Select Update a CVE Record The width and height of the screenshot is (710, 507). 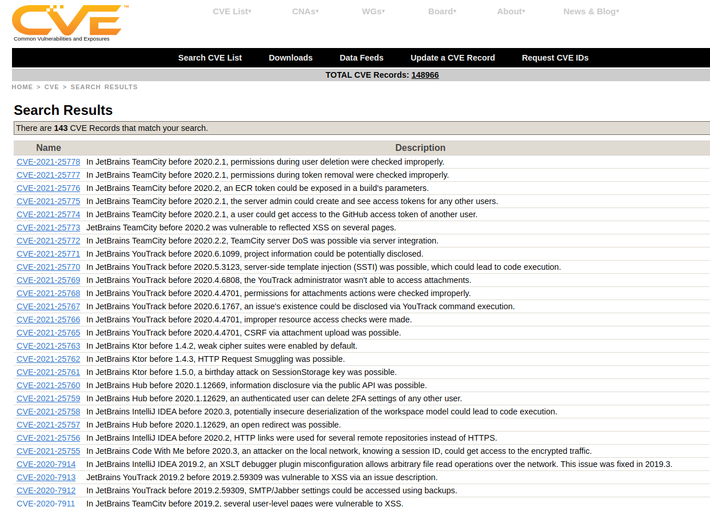pyautogui.click(x=453, y=58)
